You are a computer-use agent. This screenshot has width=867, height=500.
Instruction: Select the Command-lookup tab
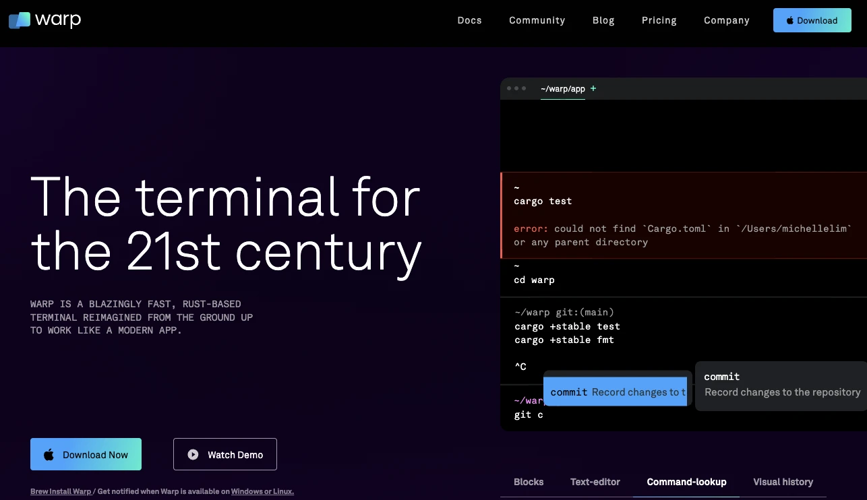tap(686, 482)
